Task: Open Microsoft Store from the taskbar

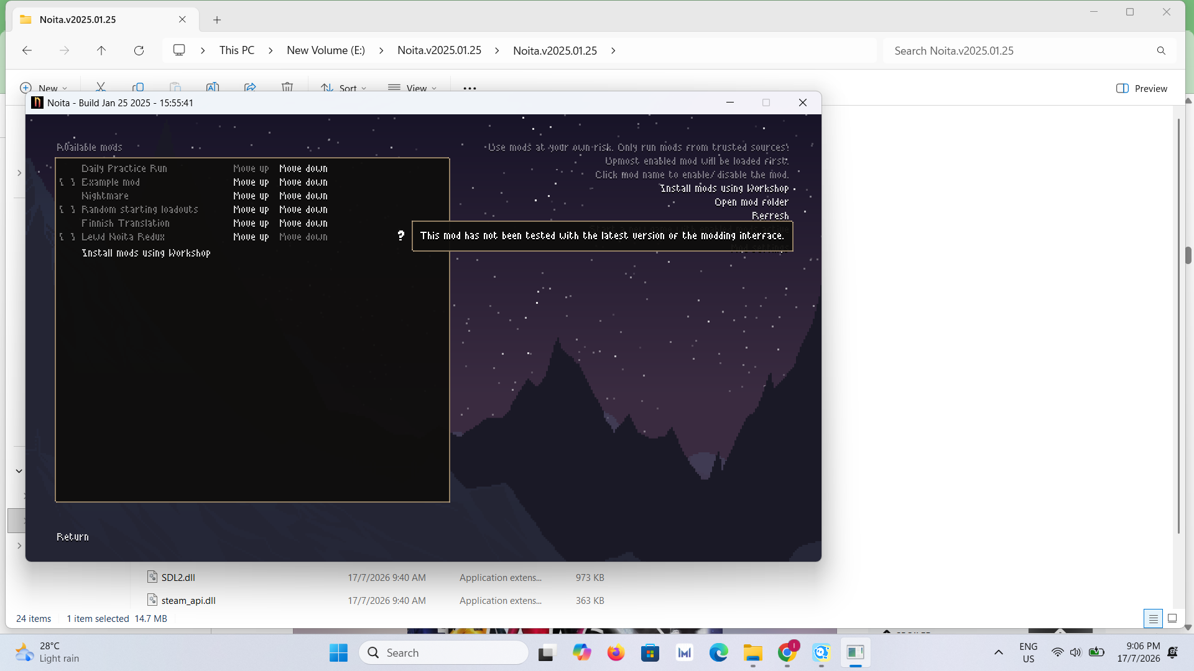Action: (650, 652)
